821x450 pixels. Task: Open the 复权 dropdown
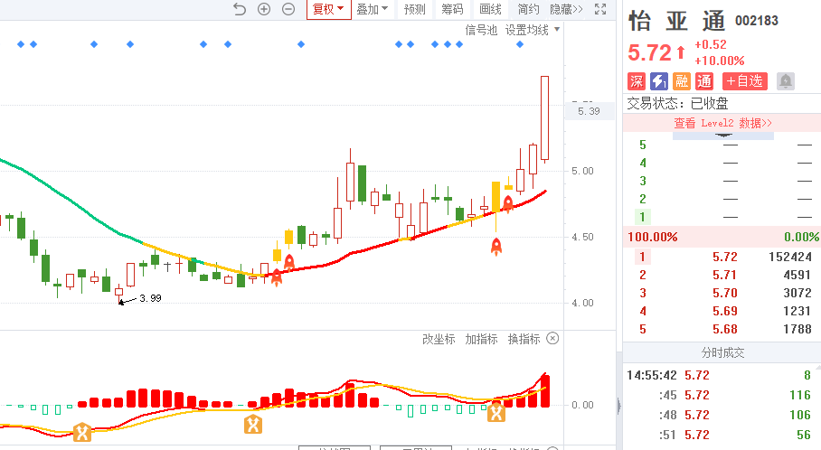[328, 9]
